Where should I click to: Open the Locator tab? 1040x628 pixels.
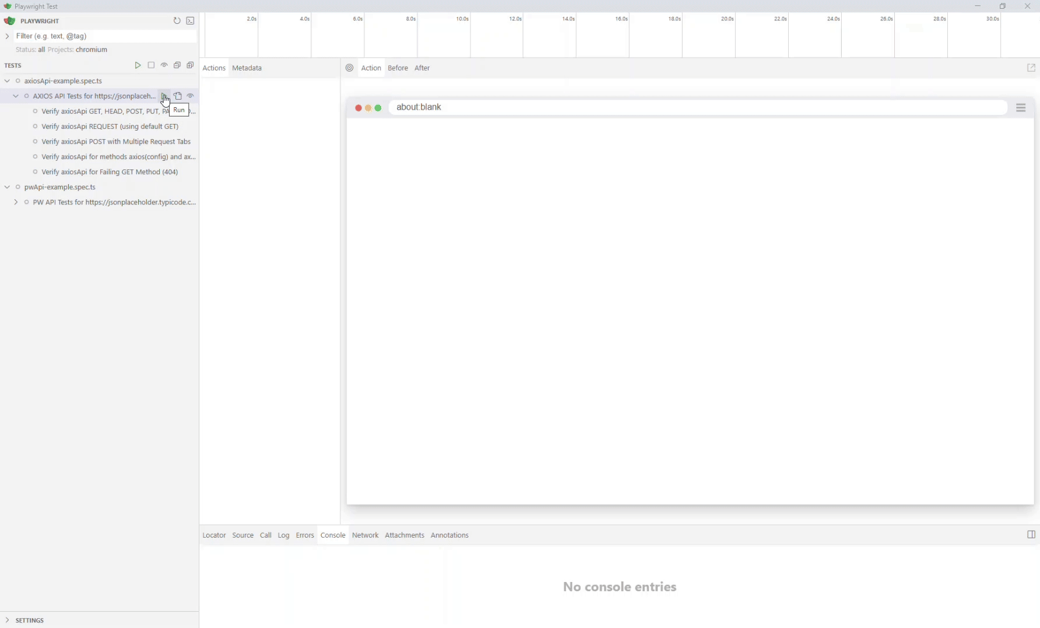click(x=214, y=535)
